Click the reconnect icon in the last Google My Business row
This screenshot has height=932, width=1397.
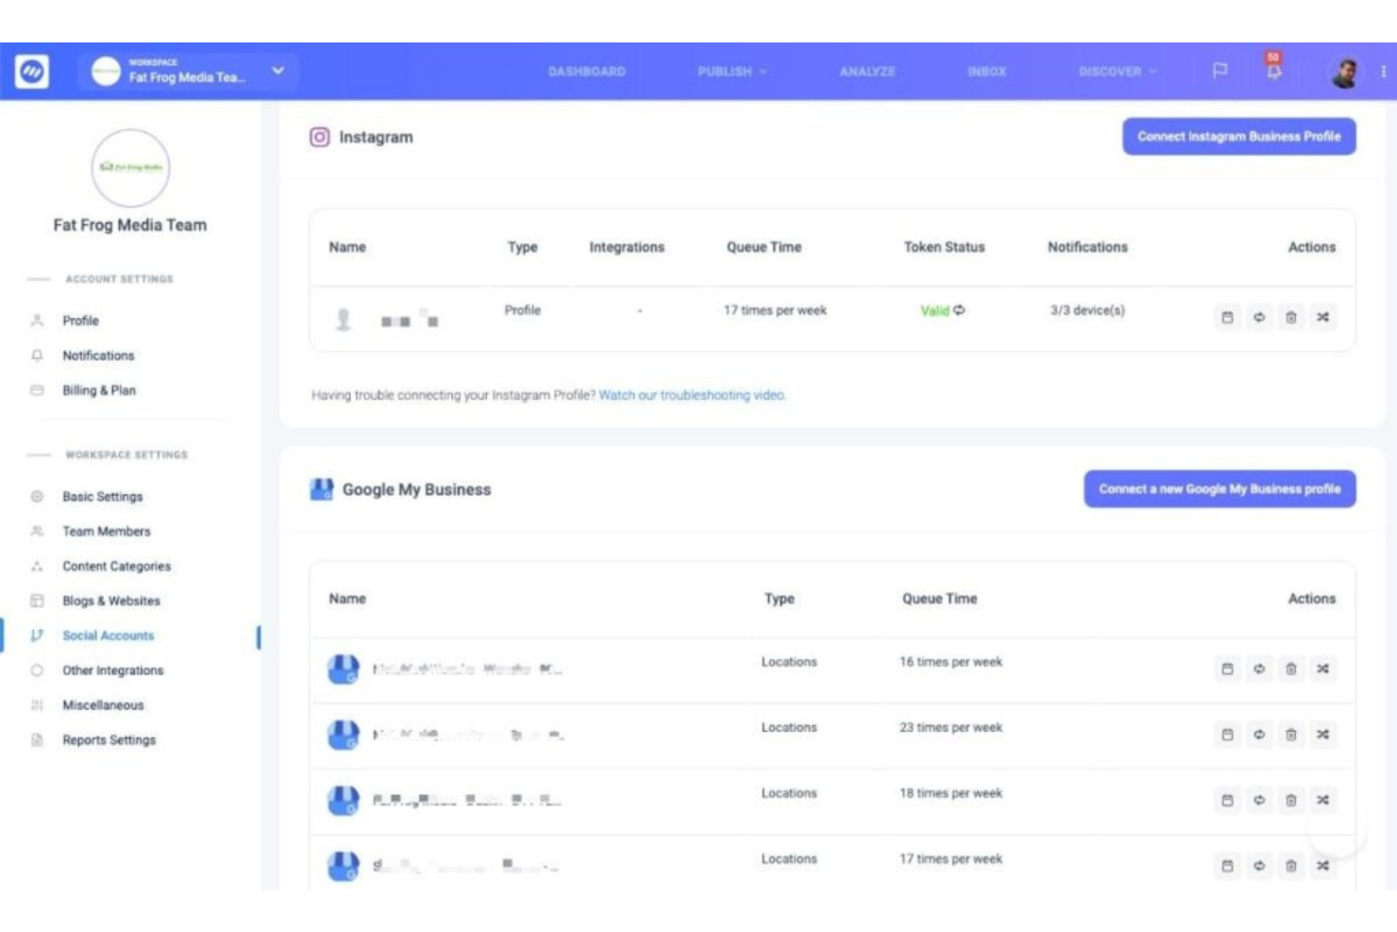coord(1259,866)
